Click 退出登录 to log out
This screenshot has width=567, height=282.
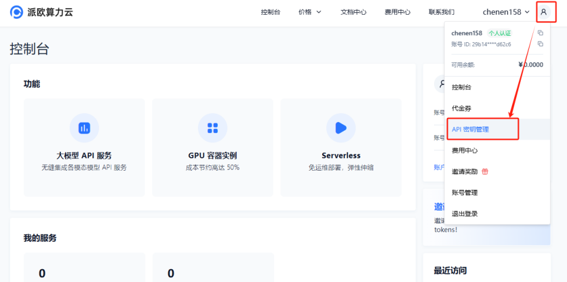coord(464,214)
